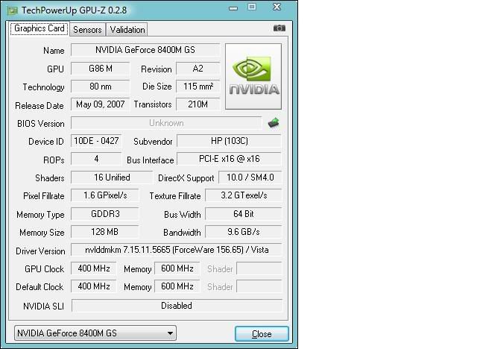Viewport: 477px width, 349px height.
Task: Click the empty Shader field in Default Clock row
Action: (x=259, y=286)
